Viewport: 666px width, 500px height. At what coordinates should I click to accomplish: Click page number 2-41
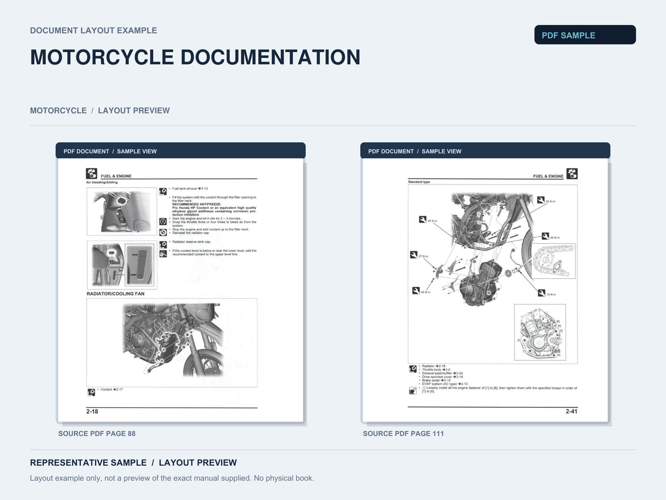572,412
